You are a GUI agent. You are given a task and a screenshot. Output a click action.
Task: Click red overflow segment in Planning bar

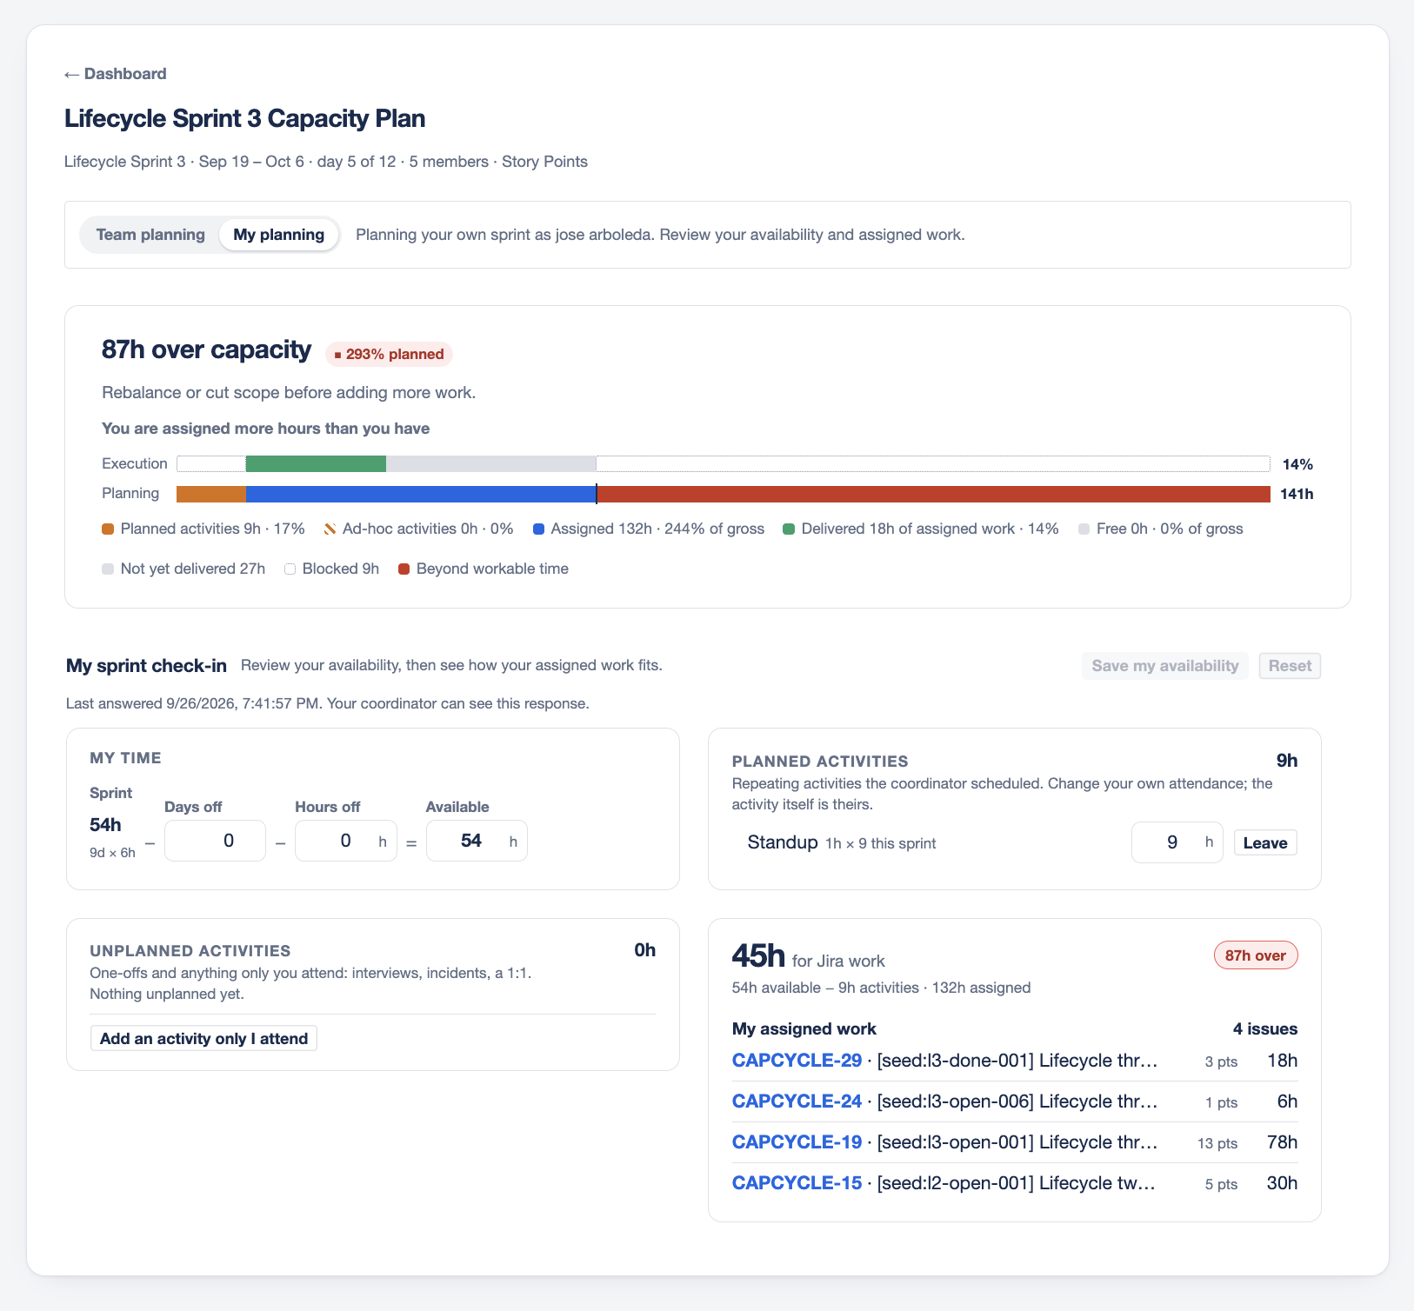coord(934,494)
